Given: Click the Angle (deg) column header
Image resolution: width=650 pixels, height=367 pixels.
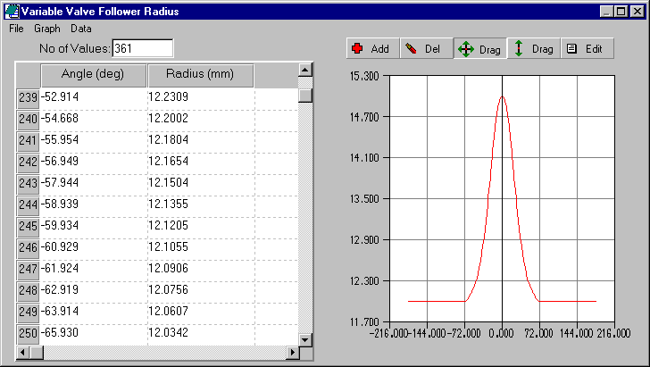Looking at the screenshot, I should click(93, 75).
